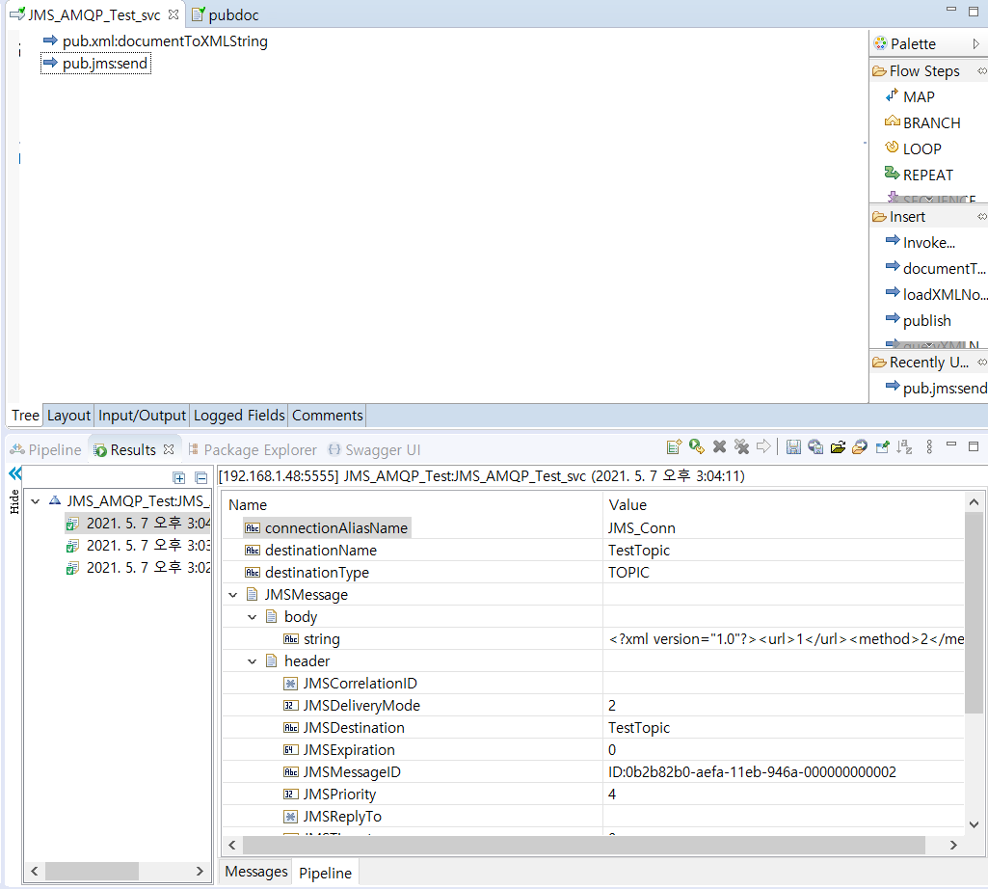Click the open folder icon in Results toolbar
988x889 pixels.
click(838, 446)
